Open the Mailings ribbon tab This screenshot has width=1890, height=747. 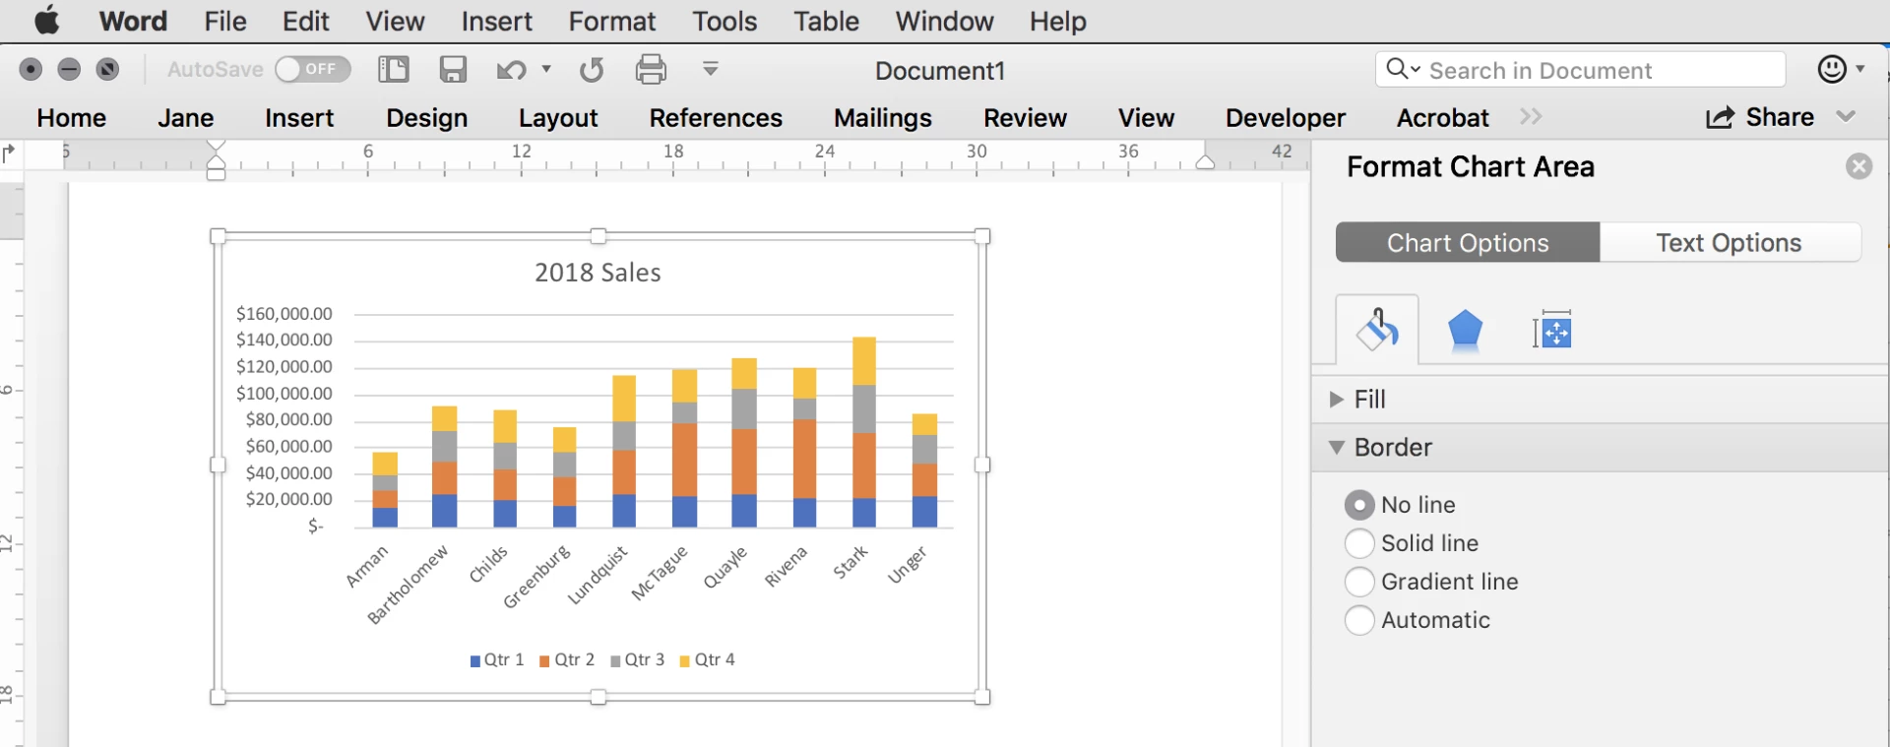point(883,118)
